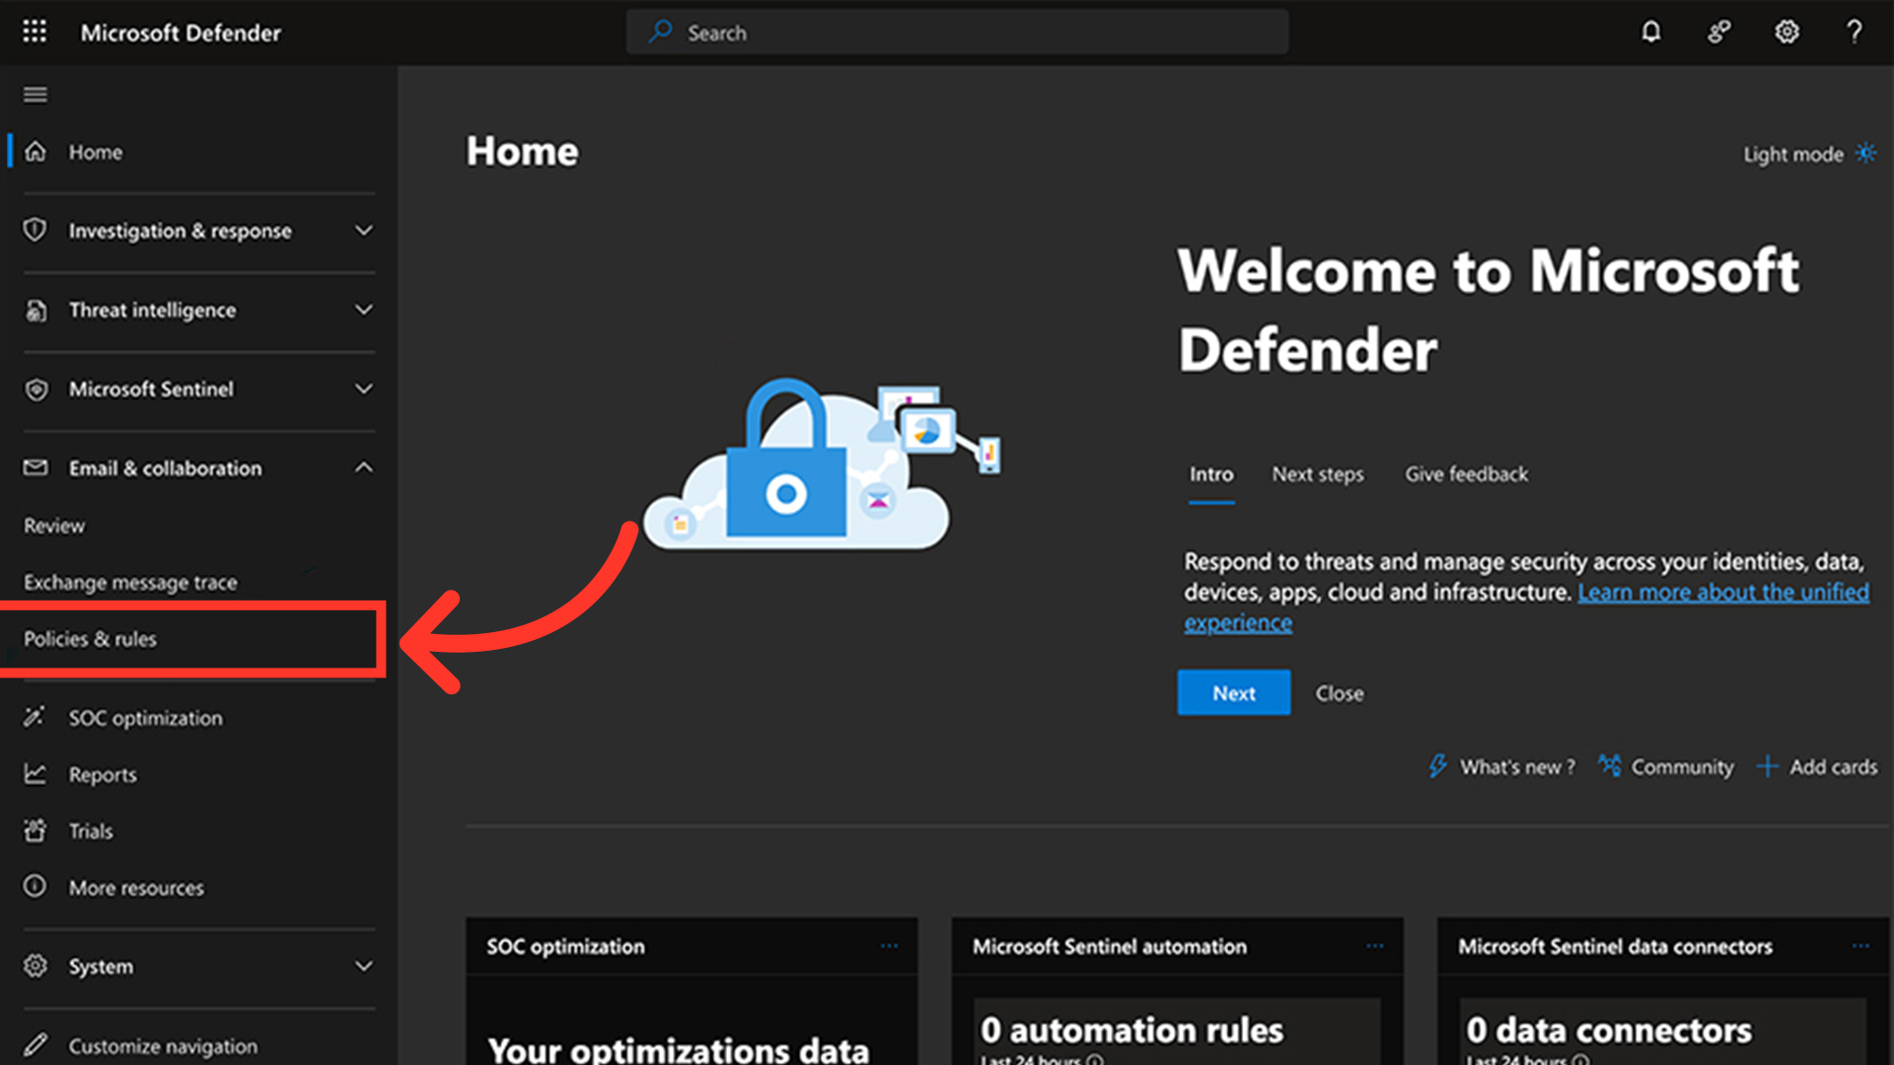Viewport: 1894px width, 1065px height.
Task: Click the Search input field
Action: coord(957,33)
